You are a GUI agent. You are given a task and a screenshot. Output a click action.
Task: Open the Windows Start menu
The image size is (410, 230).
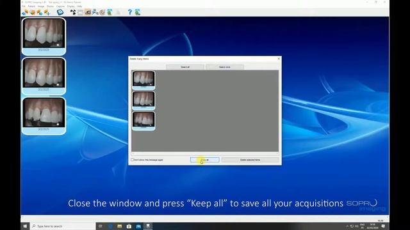[25, 226]
